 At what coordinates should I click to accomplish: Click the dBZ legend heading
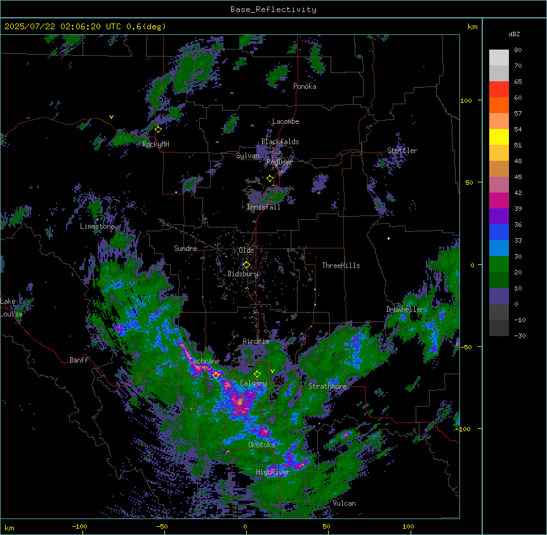click(514, 34)
